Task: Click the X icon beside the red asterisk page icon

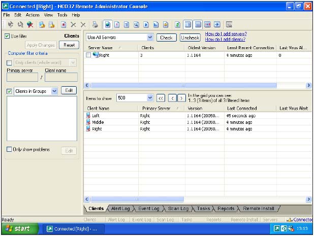Action: tap(73, 24)
